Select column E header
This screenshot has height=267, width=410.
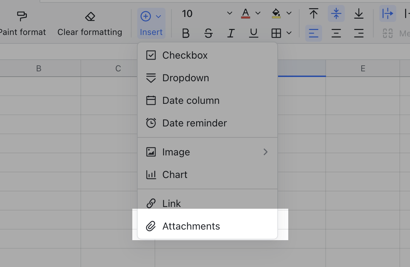click(362, 69)
